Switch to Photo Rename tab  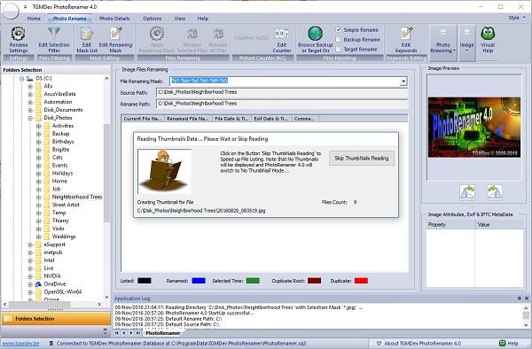pyautogui.click(x=69, y=19)
